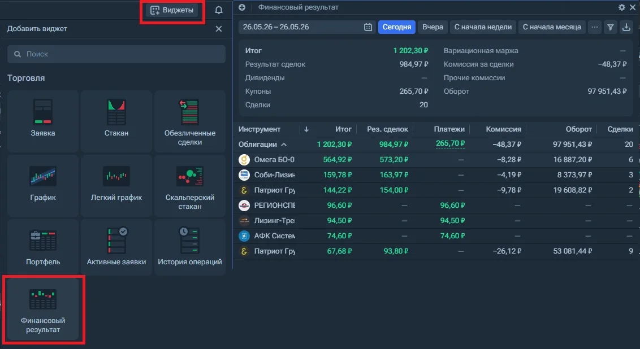Switch to the Вчера period
Image resolution: width=640 pixels, height=349 pixels.
click(x=433, y=27)
